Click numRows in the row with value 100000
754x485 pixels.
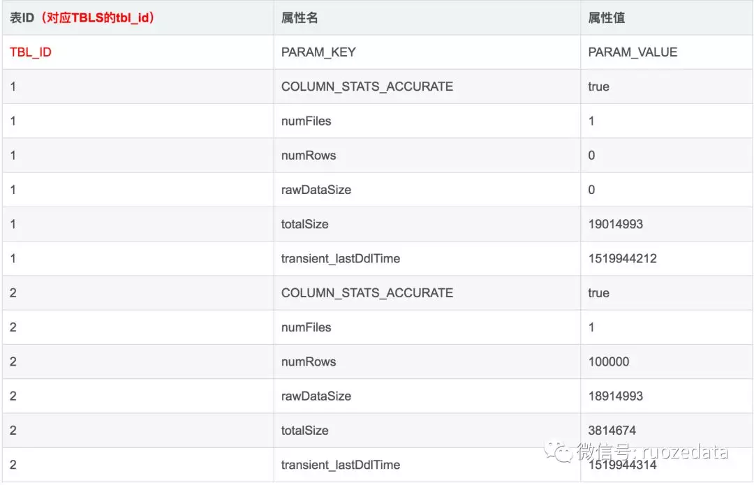click(309, 361)
